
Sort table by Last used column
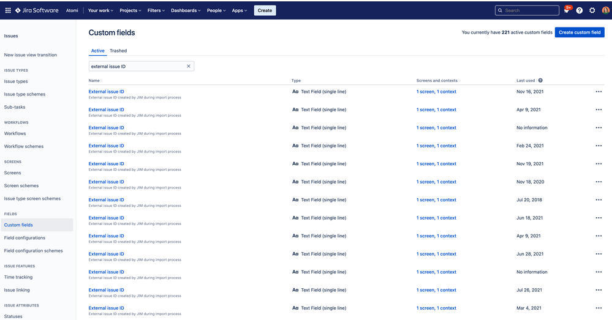point(526,81)
